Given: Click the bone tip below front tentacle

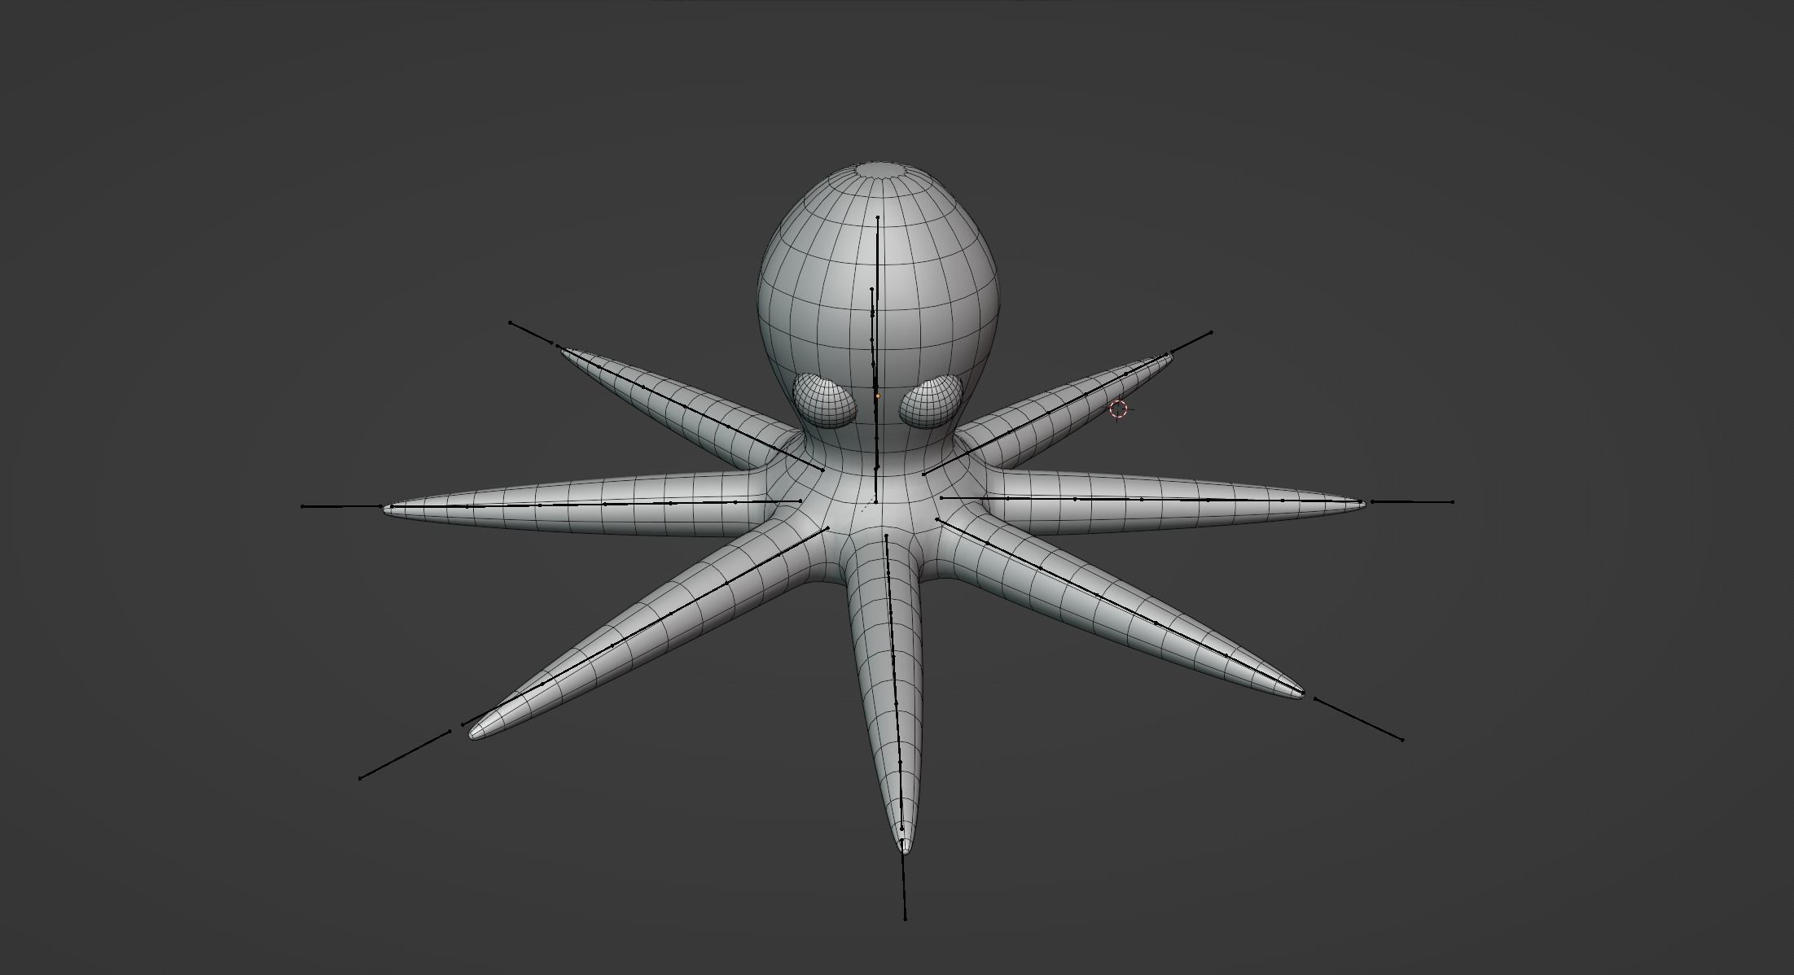Looking at the screenshot, I should [905, 919].
